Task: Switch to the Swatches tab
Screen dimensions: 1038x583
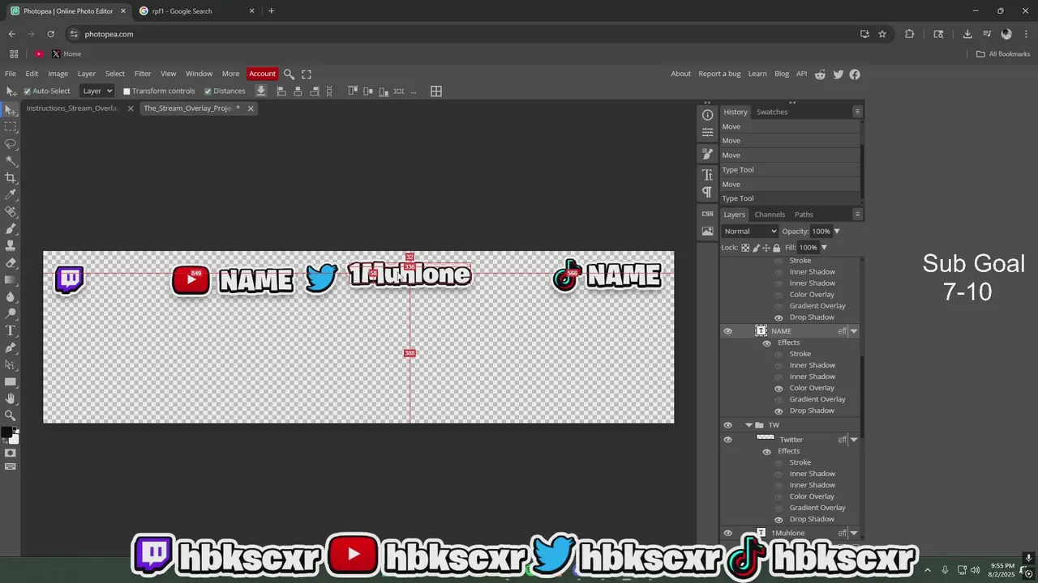Action: click(x=772, y=112)
